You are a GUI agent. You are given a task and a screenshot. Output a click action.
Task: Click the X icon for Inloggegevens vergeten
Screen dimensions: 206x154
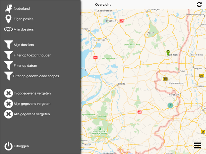click(x=9, y=93)
